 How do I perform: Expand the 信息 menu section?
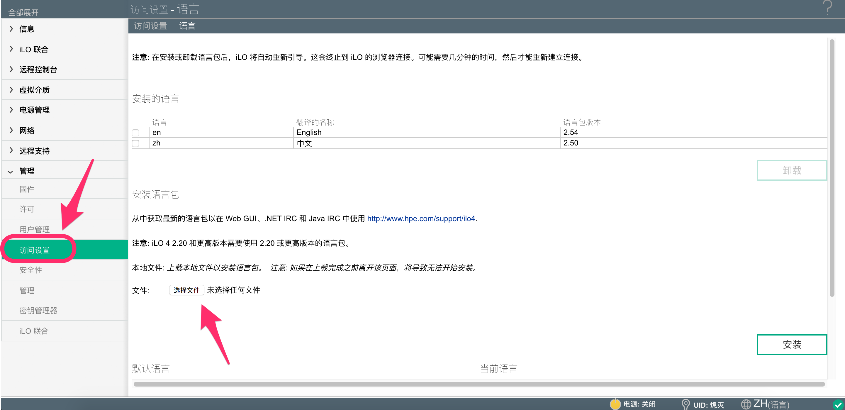coord(65,29)
